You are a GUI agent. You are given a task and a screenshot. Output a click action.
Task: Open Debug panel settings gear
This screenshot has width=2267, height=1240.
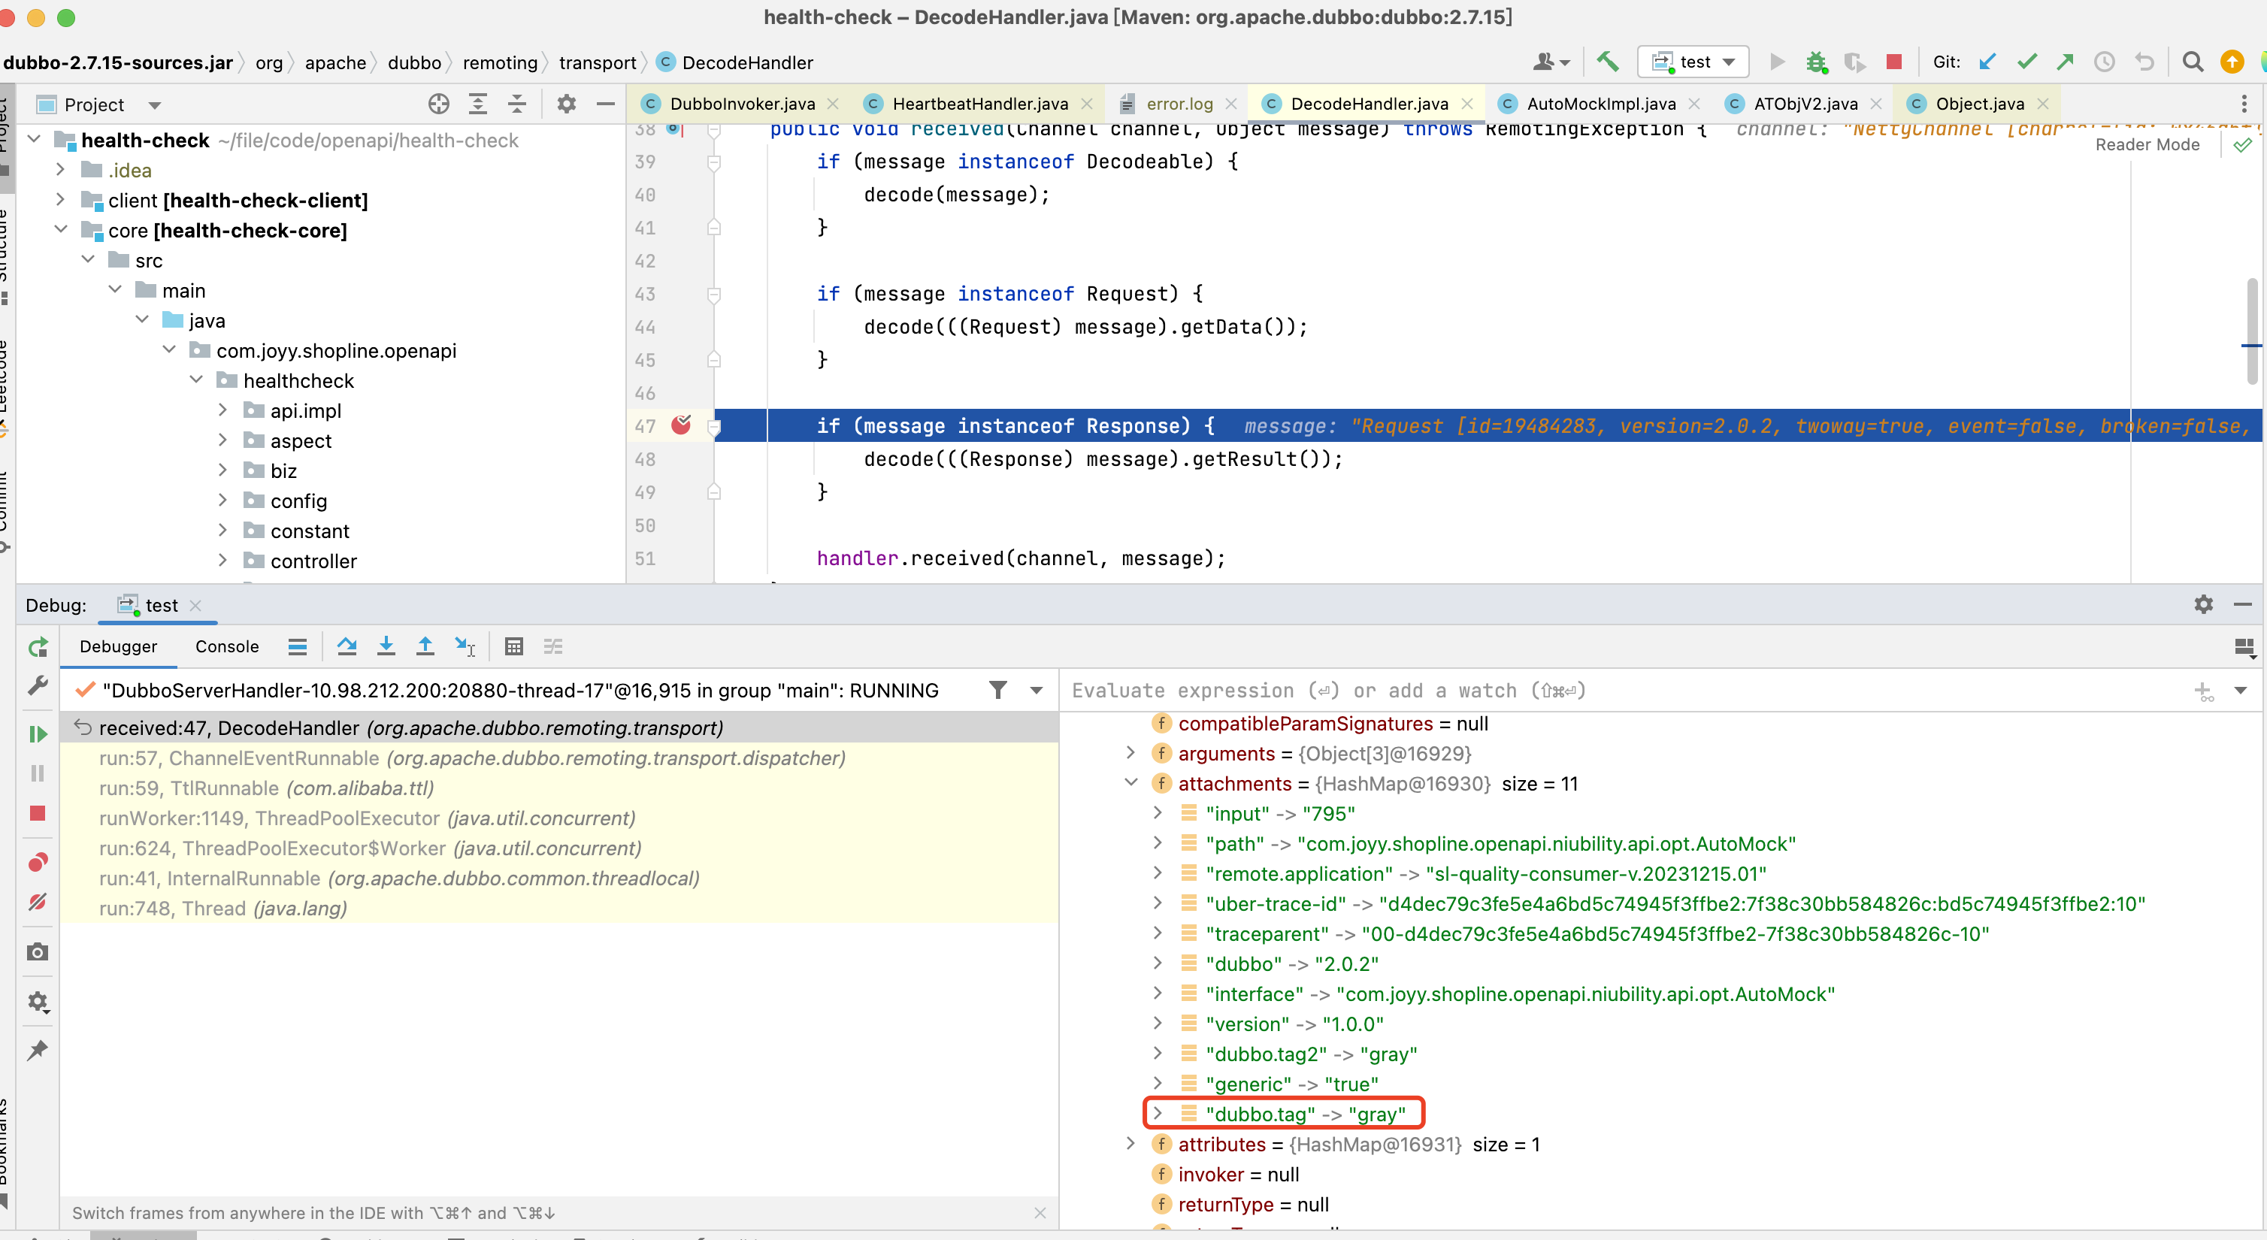point(2204,605)
